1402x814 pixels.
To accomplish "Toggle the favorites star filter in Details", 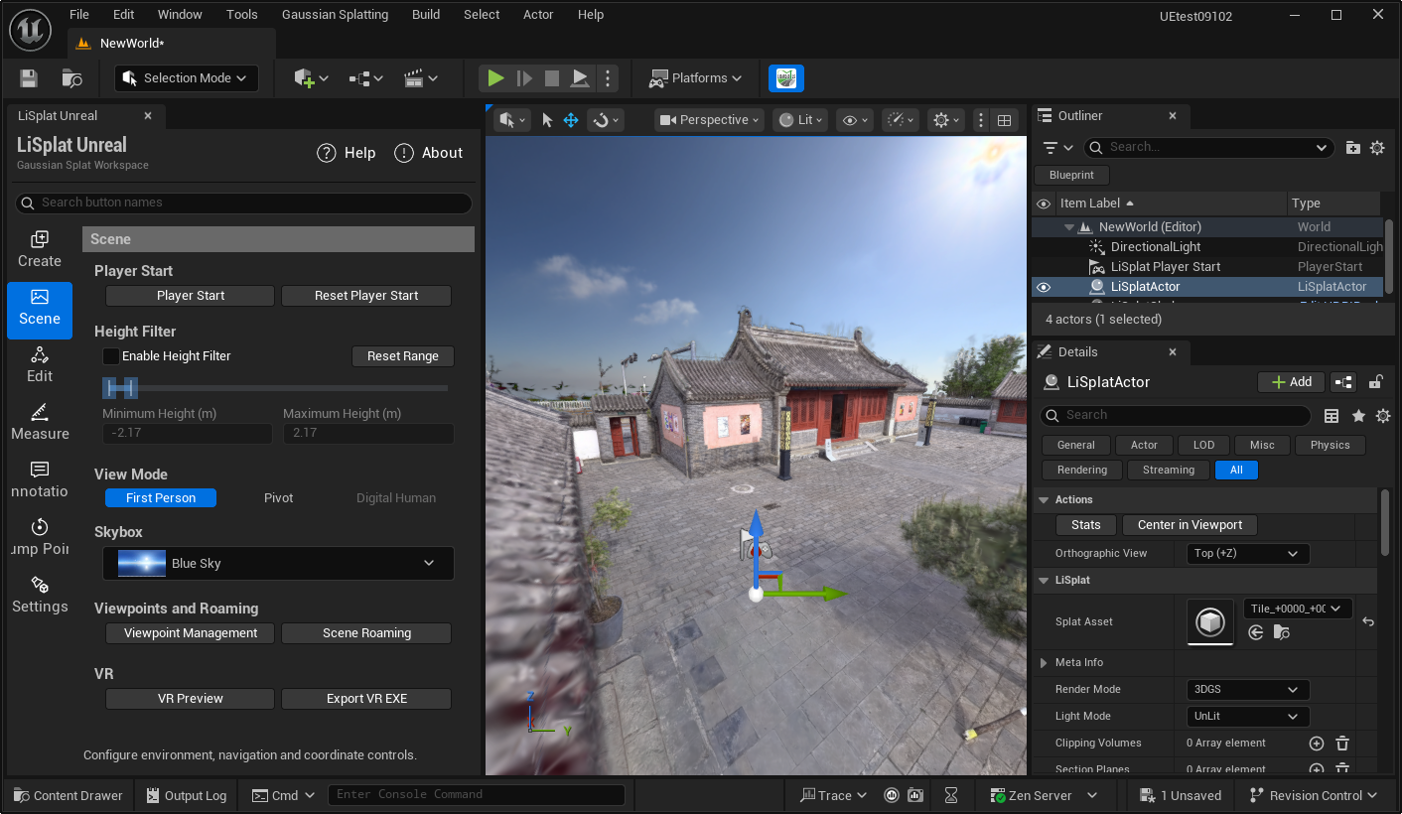I will (x=1358, y=416).
